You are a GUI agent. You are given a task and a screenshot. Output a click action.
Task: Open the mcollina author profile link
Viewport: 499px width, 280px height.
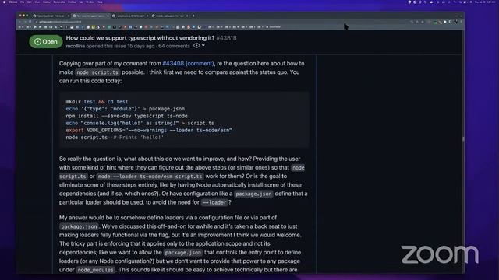(x=76, y=46)
